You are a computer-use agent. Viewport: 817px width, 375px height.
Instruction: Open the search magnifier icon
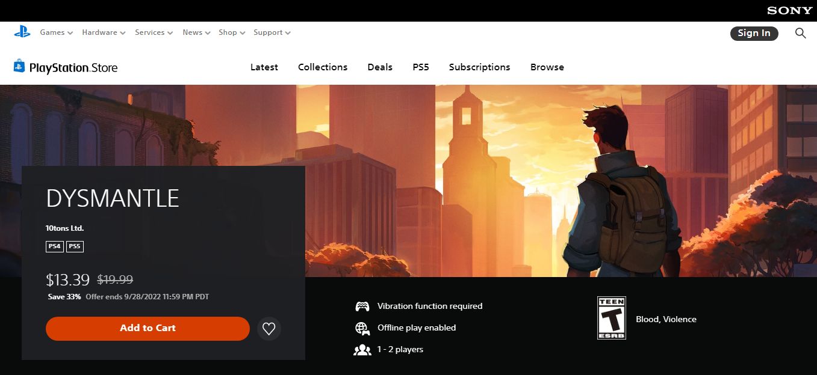[x=800, y=33]
